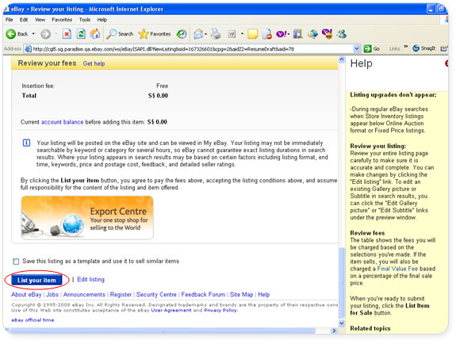The height and width of the screenshot is (348, 456).
Task: Open the Security Centre footer link
Action: pyautogui.click(x=156, y=295)
